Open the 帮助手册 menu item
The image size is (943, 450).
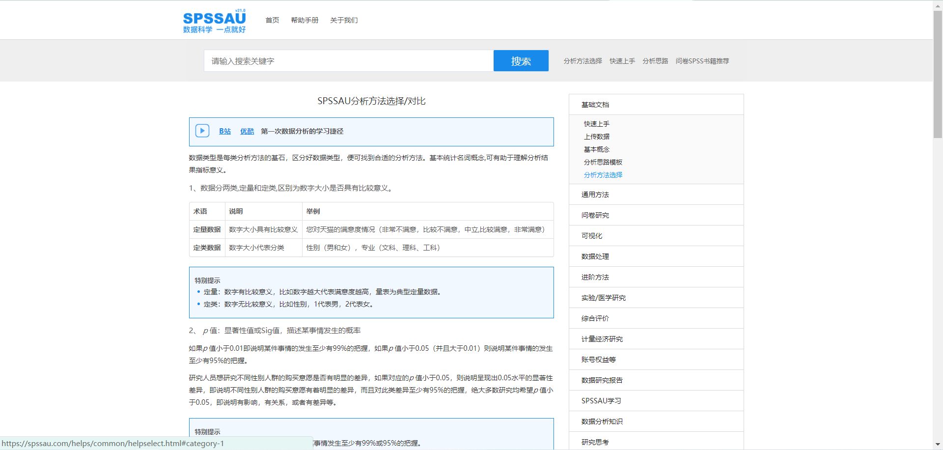305,20
